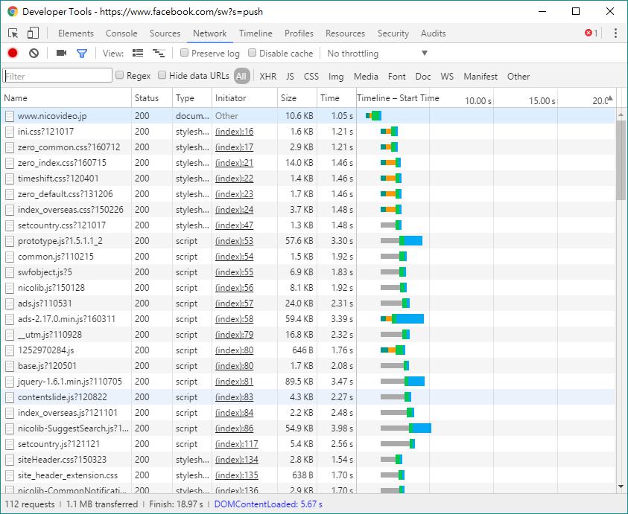
Task: Enable the Preserve log checkbox
Action: tap(185, 54)
